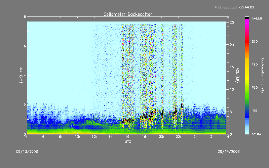Click the 'Backscatter Intensity' colorbar label
The height and width of the screenshot is (168, 269).
pos(263,76)
